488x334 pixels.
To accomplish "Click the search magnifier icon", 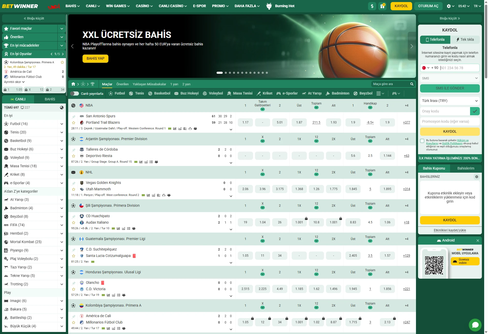I will tap(412, 84).
